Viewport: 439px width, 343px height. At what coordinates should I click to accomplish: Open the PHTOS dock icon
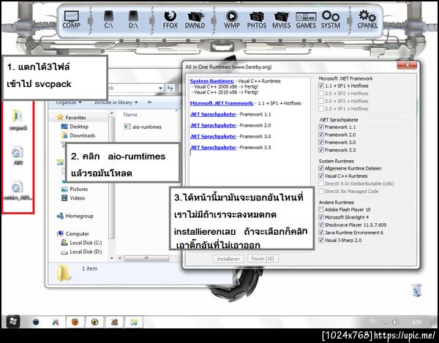click(257, 20)
